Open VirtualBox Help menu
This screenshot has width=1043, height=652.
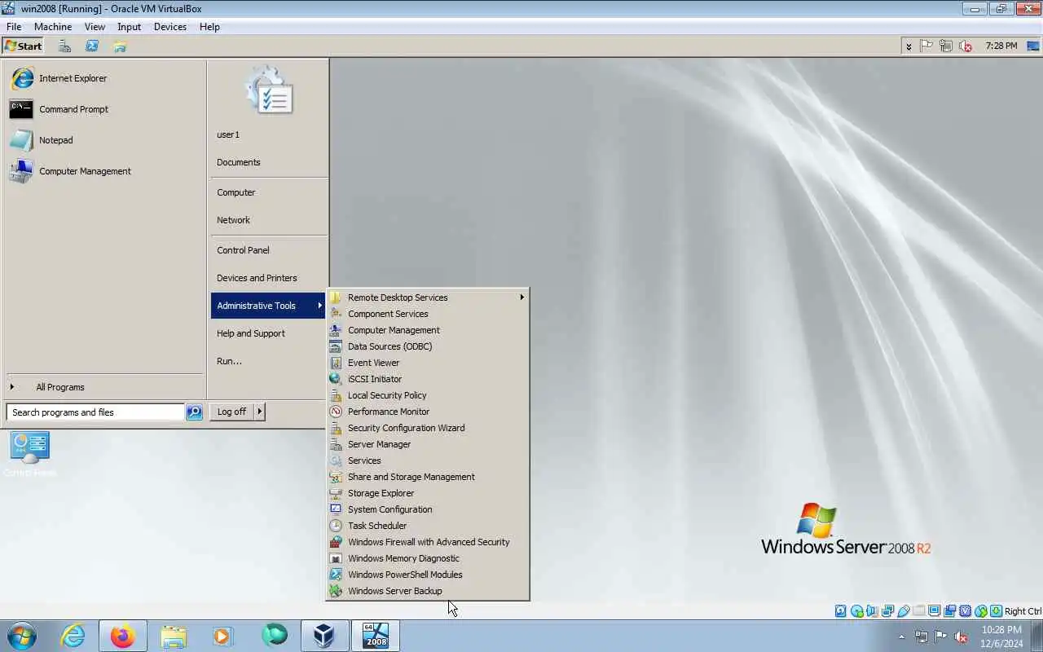point(209,27)
